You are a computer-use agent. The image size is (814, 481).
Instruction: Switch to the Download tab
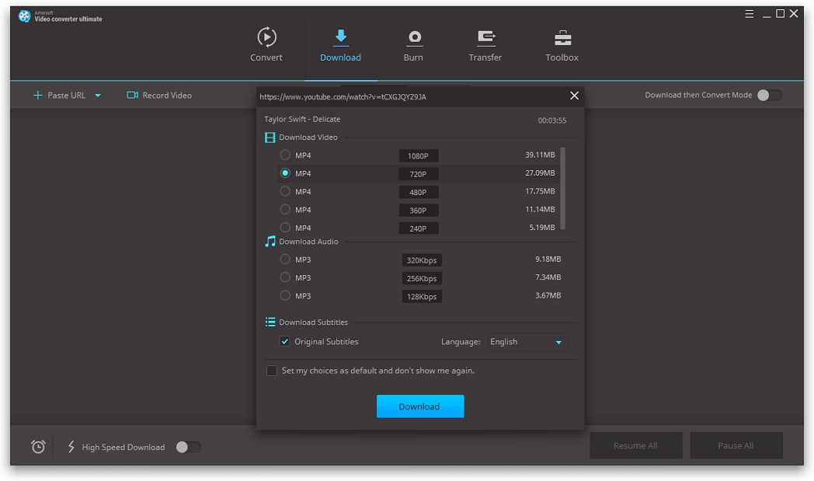[x=340, y=43]
